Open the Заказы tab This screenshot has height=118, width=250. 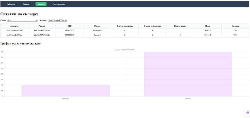(26, 4)
